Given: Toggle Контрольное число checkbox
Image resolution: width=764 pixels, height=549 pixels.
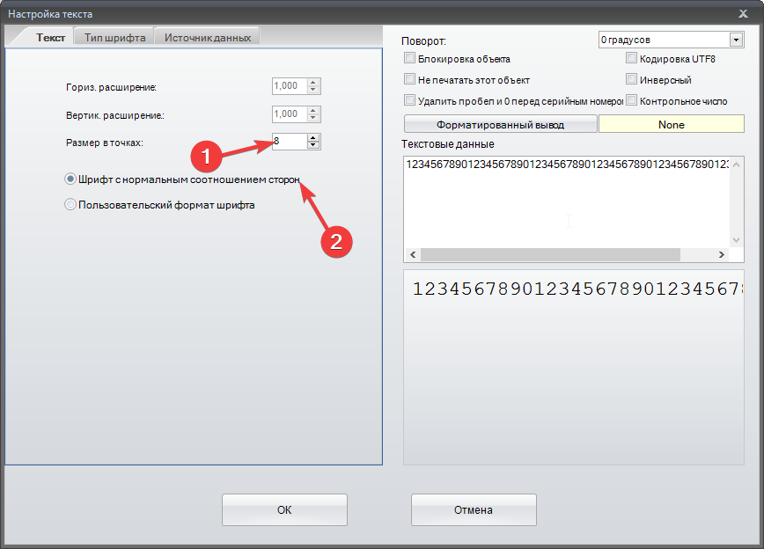Looking at the screenshot, I should click(632, 101).
